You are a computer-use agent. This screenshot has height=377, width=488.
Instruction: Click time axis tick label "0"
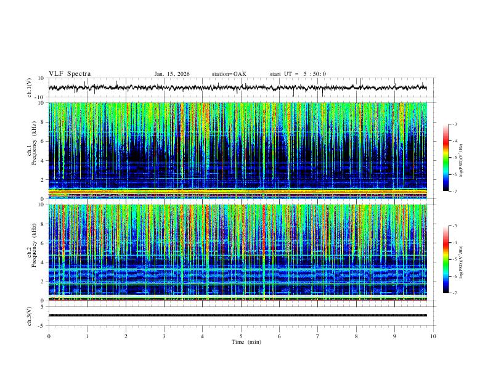49,336
